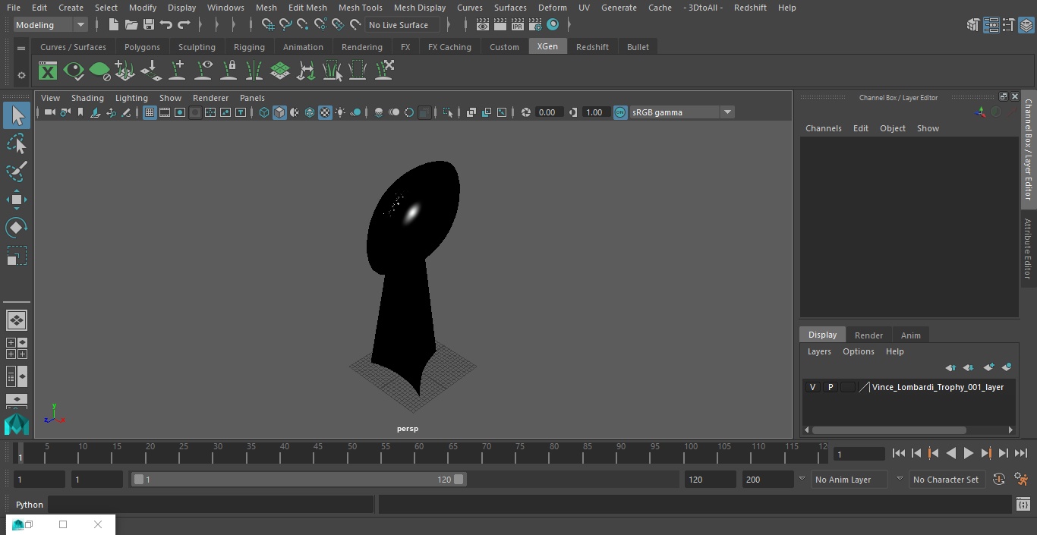Click the shelf settings gear icon
The height and width of the screenshot is (535, 1037).
[21, 75]
